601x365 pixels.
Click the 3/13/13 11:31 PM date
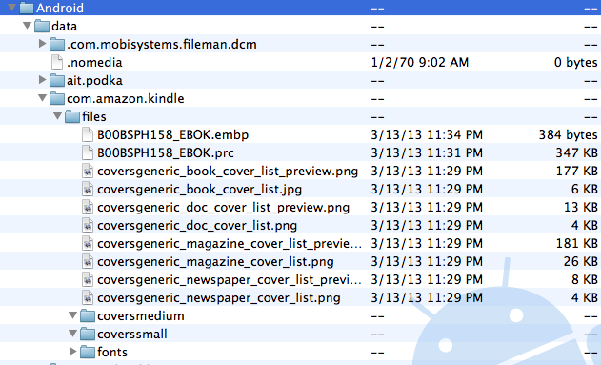[x=427, y=152]
